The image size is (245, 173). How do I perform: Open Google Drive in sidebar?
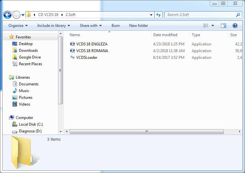coord(30,57)
